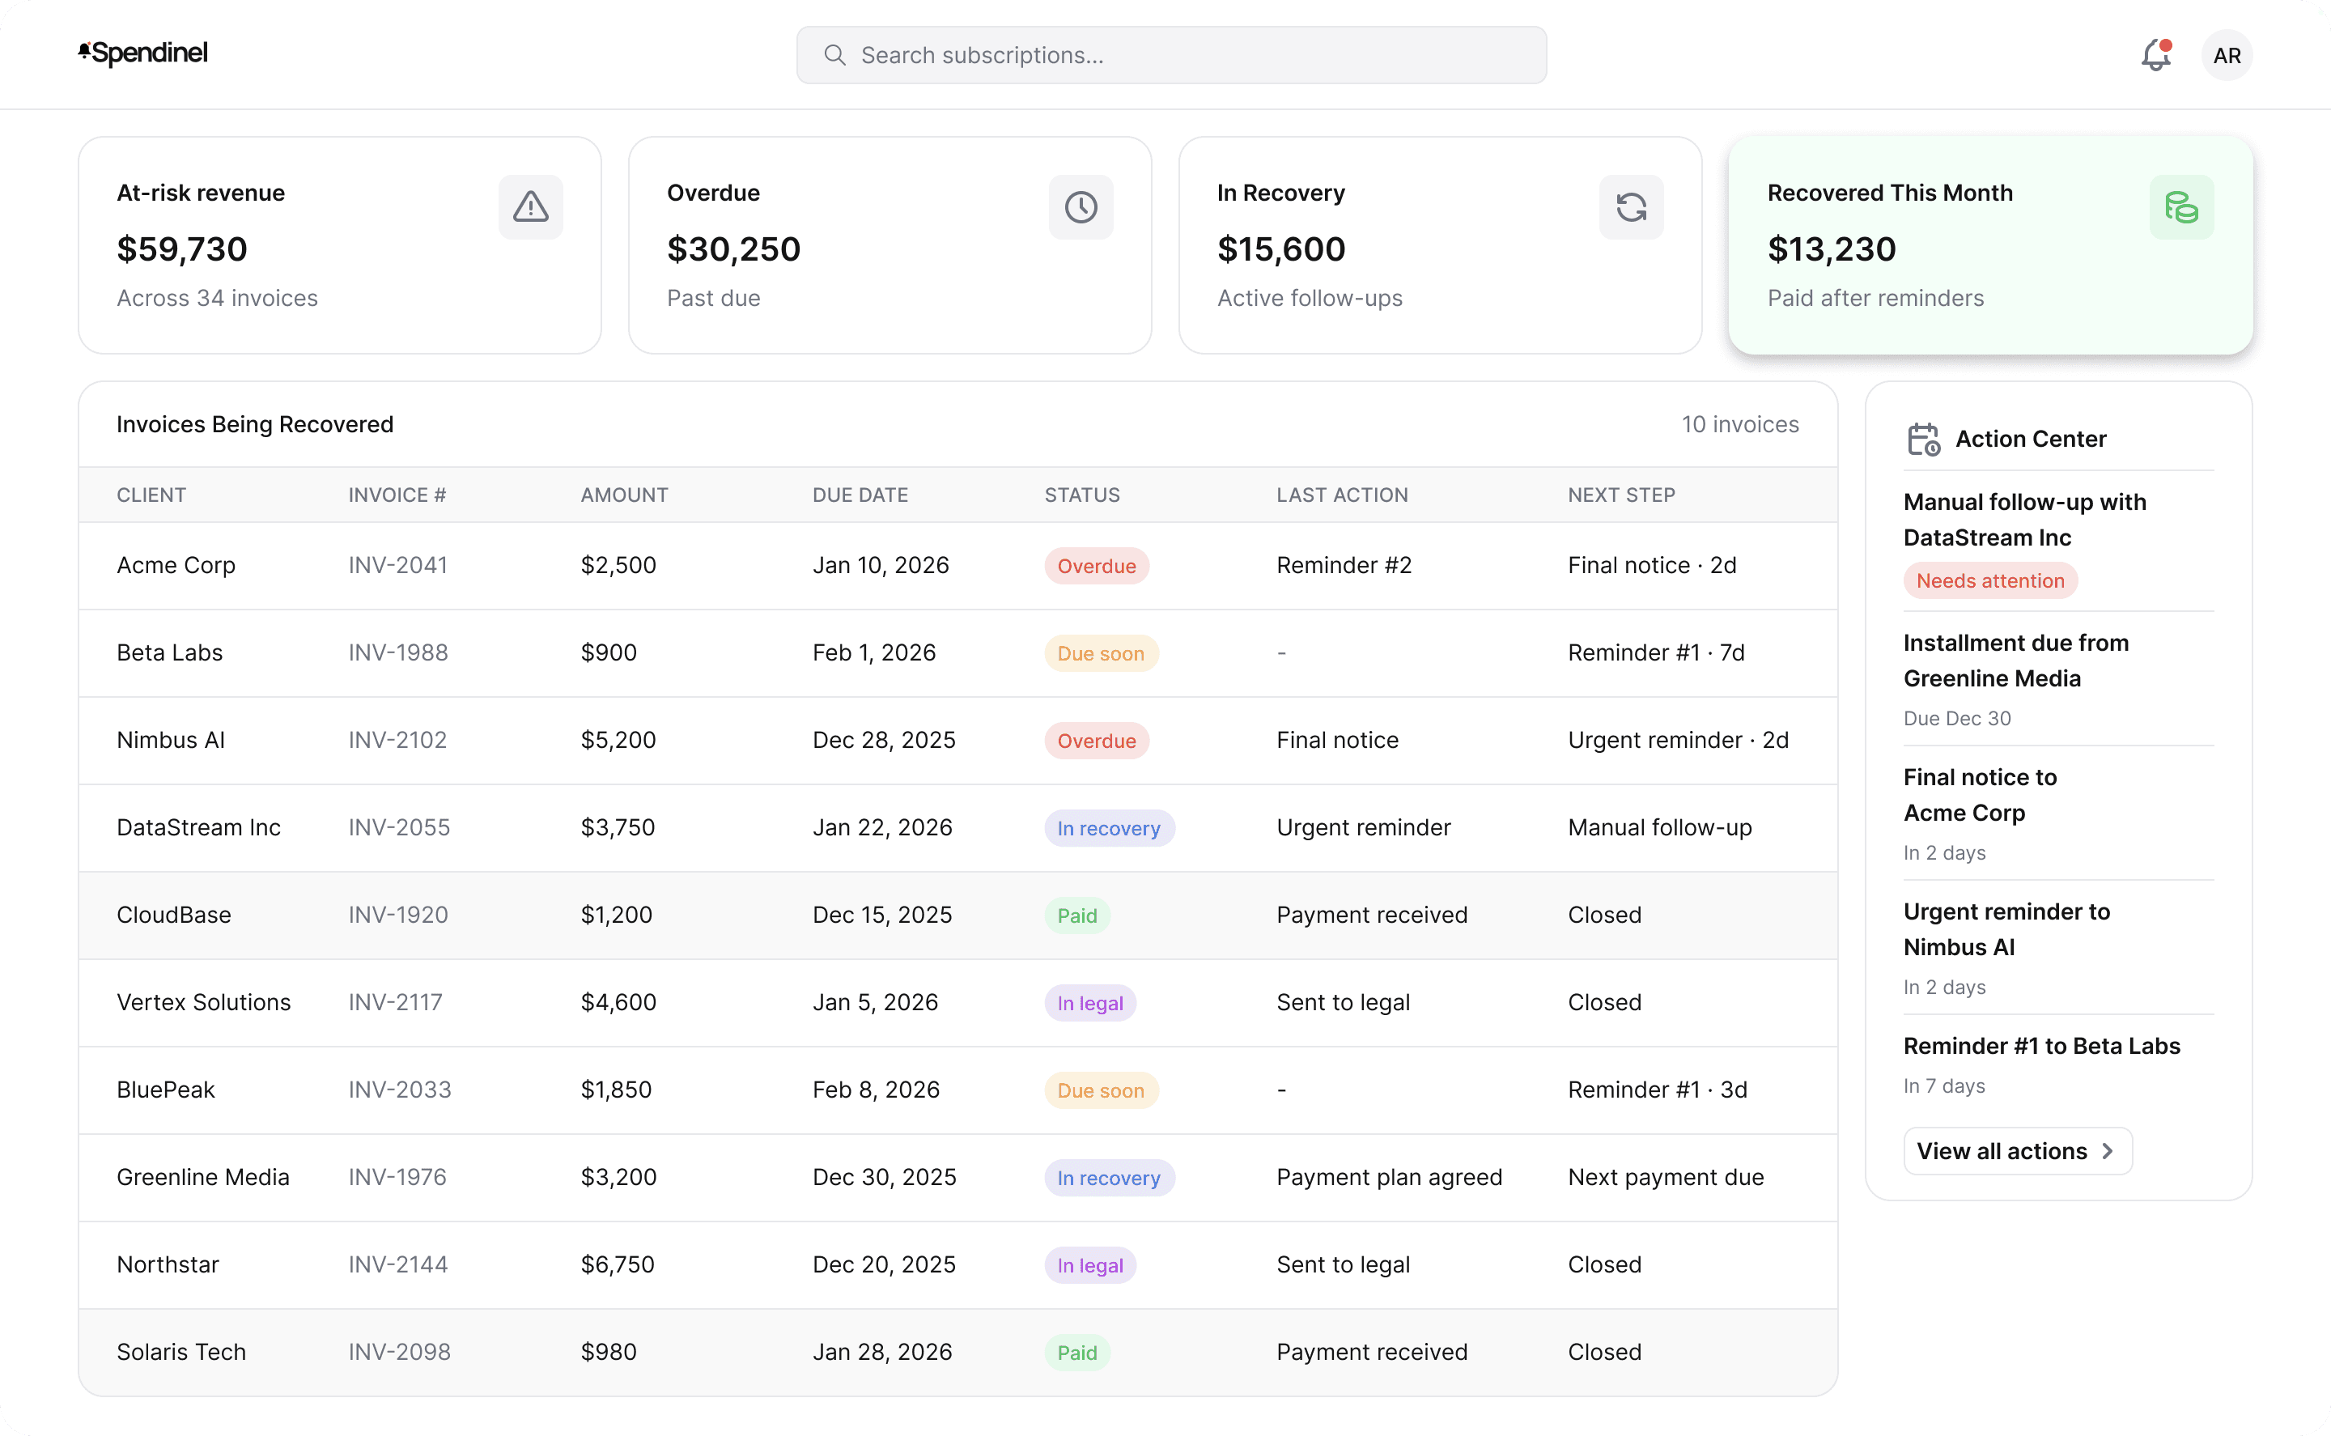Sort by the Amount column header
2331x1436 pixels.
coord(624,495)
